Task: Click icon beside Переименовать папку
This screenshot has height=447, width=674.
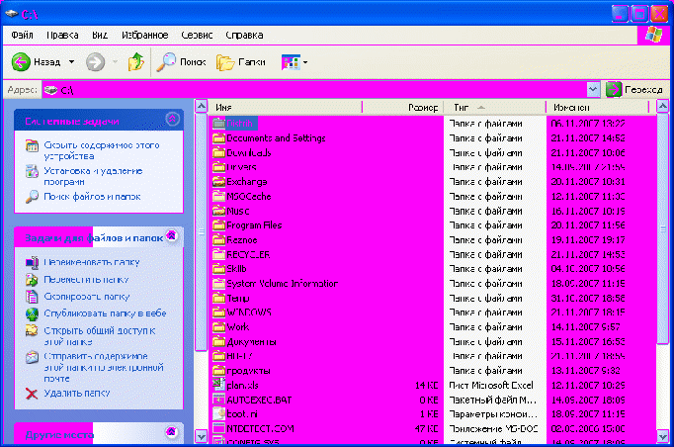Action: [32, 262]
